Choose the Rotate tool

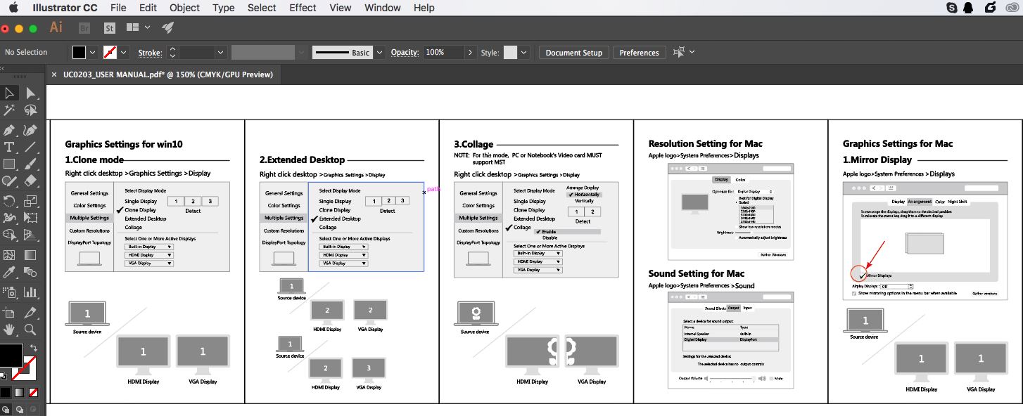pos(10,201)
